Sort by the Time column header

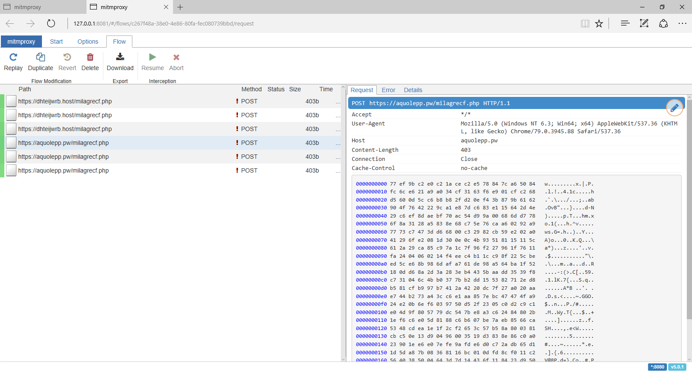click(x=326, y=89)
